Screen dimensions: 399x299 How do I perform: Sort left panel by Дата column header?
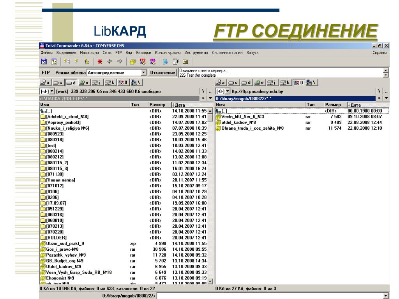(x=192, y=105)
